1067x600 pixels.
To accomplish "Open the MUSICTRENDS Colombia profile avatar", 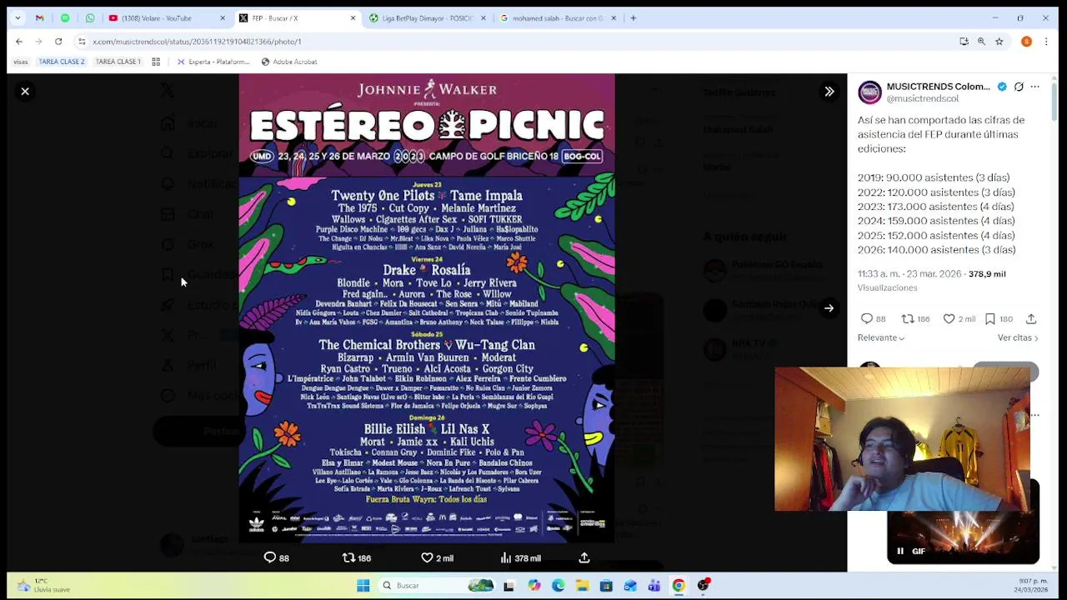I will coord(869,92).
